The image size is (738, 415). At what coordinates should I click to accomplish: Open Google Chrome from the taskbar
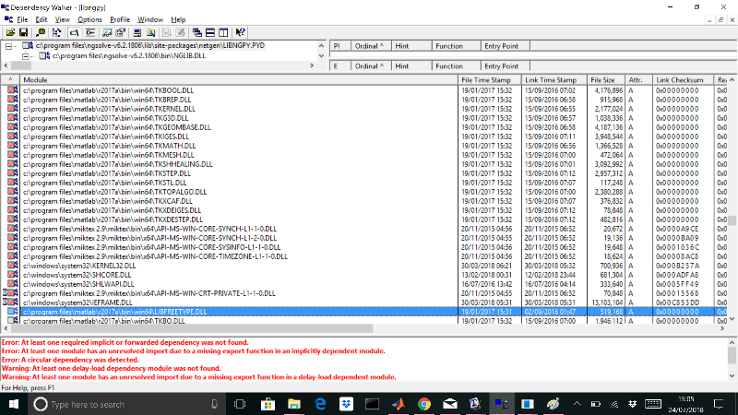[x=424, y=404]
